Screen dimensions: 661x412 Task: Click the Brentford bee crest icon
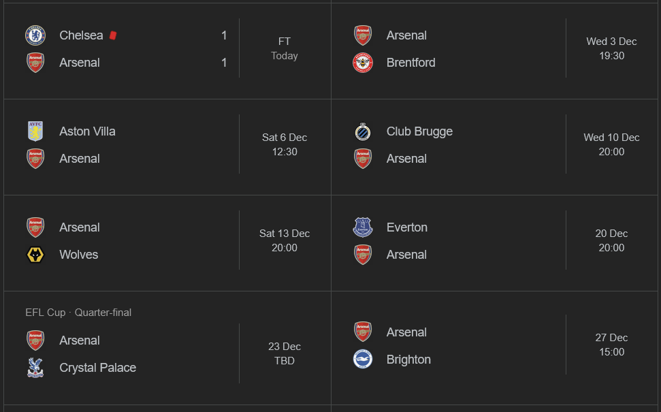363,63
